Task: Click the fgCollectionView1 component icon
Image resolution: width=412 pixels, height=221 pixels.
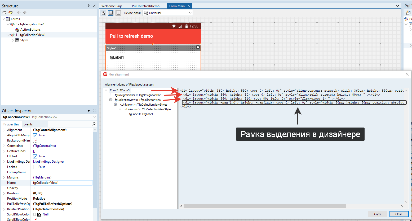Action: pyautogui.click(x=12, y=35)
